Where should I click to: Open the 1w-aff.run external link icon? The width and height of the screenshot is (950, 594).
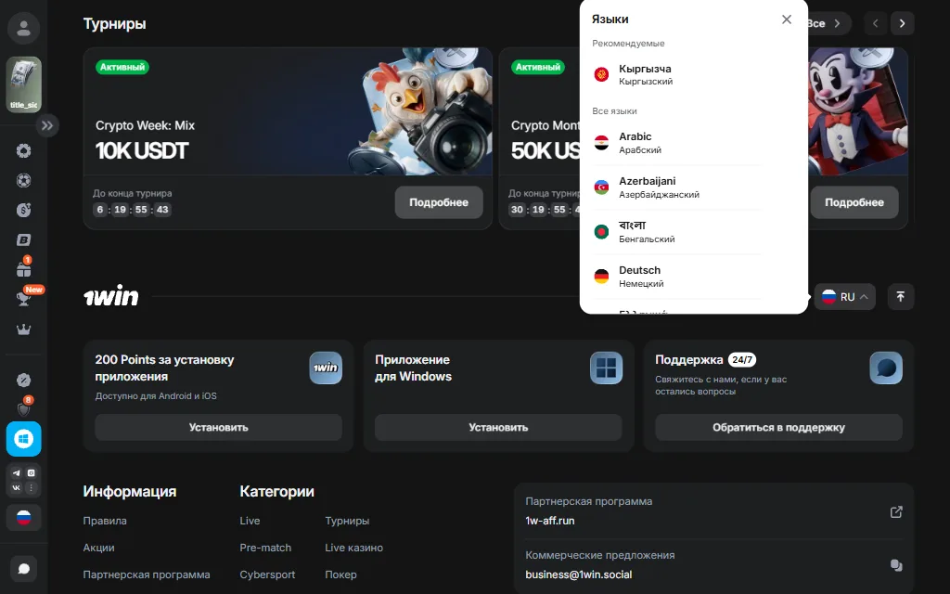[896, 511]
